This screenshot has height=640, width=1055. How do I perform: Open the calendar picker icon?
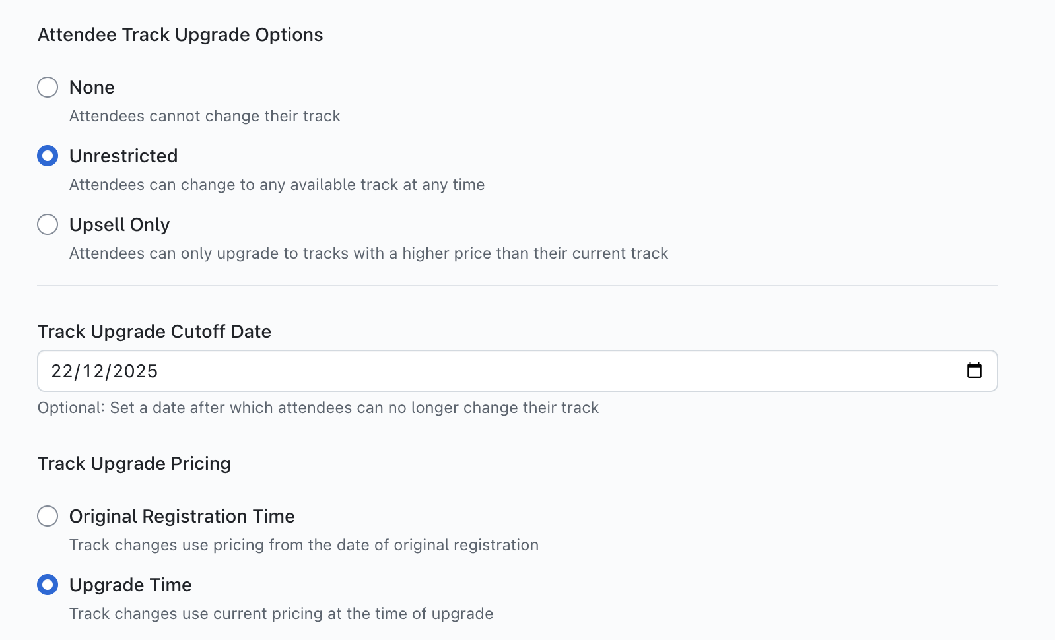tap(974, 371)
